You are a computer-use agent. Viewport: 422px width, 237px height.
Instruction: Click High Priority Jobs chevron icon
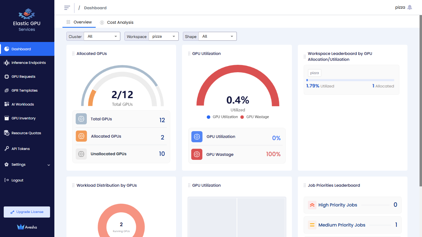pyautogui.click(x=312, y=205)
